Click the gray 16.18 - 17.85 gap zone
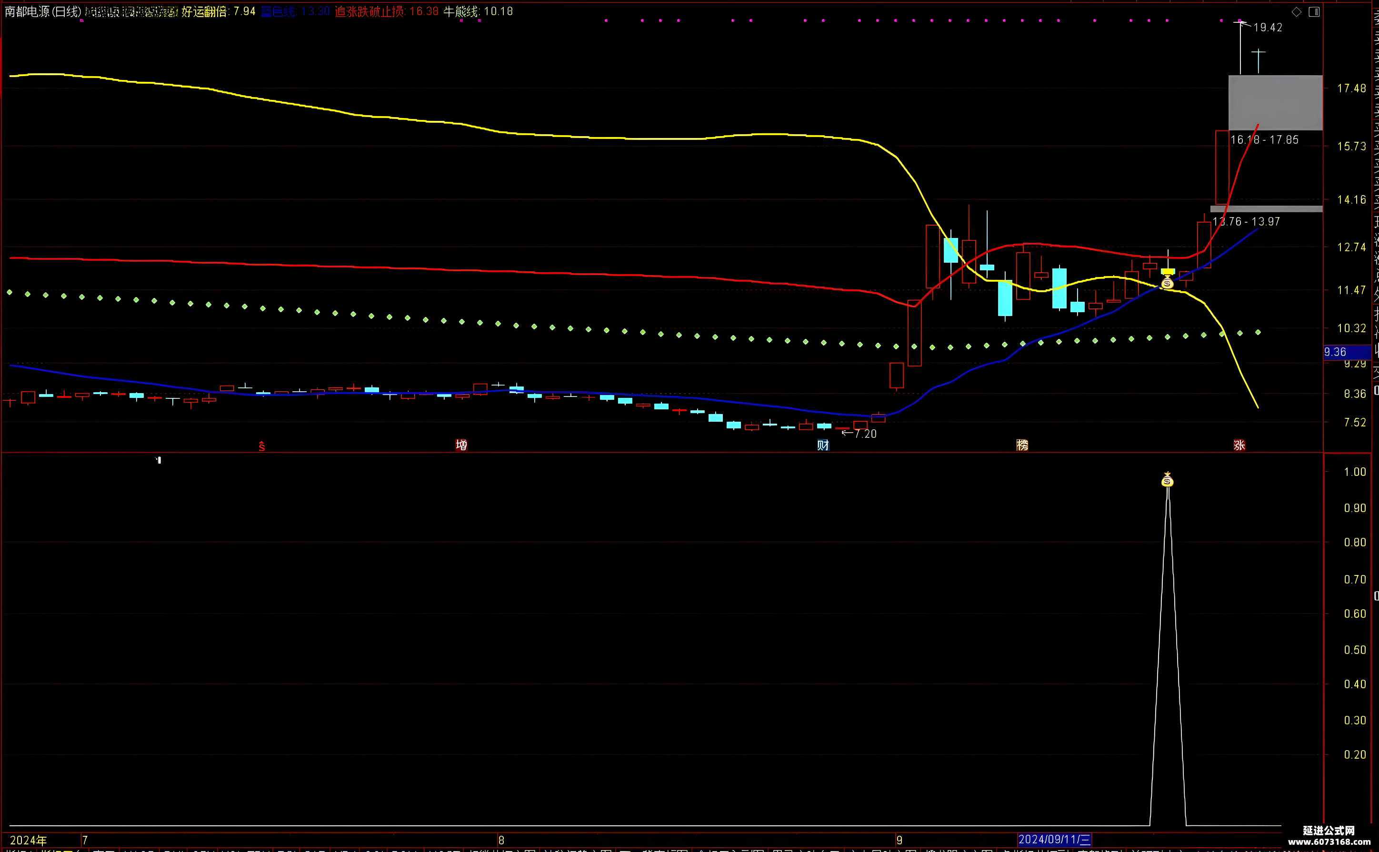1379x852 pixels. [1275, 102]
